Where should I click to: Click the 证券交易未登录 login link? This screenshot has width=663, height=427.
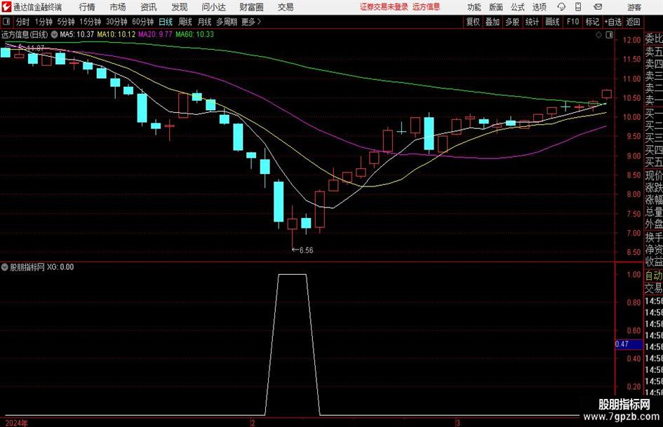[x=384, y=7]
